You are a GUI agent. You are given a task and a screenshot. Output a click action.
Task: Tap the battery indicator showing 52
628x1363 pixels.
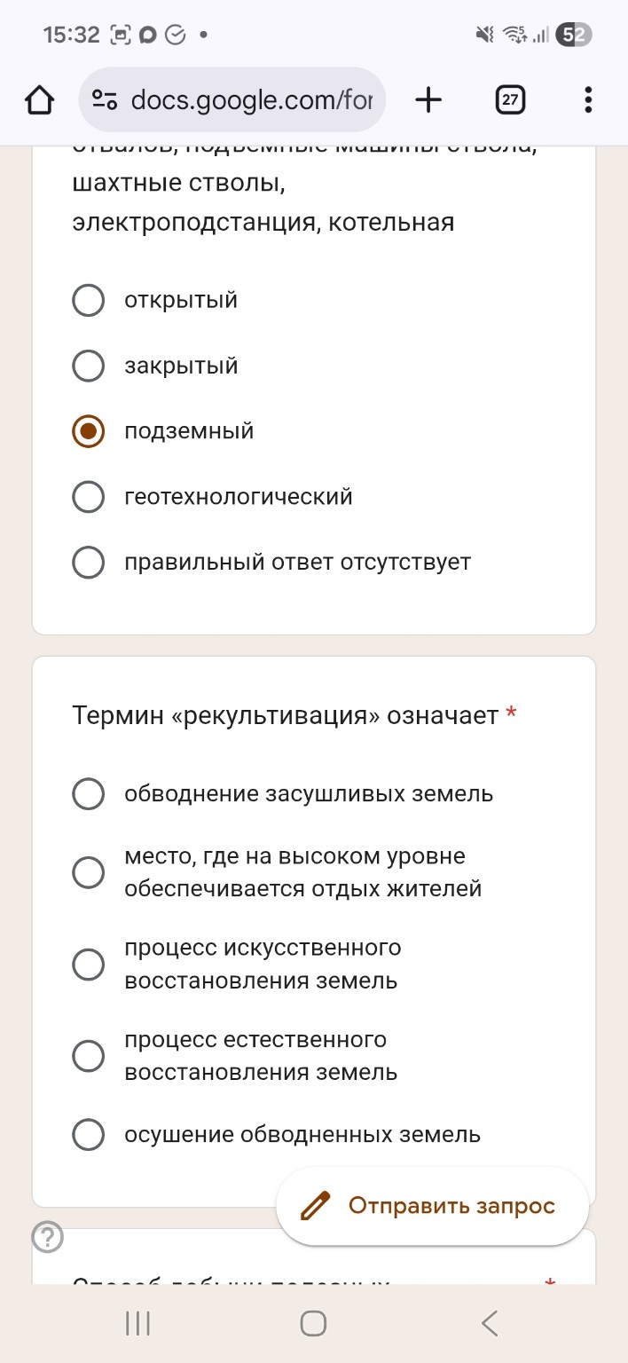571,34
